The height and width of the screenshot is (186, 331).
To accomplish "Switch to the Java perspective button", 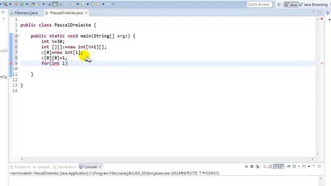I will [x=291, y=5].
